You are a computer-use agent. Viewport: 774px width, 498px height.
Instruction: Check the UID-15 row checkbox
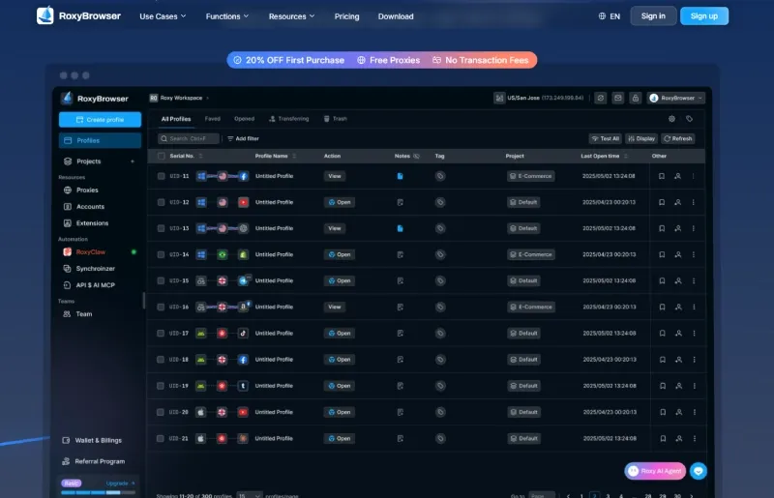pos(161,280)
